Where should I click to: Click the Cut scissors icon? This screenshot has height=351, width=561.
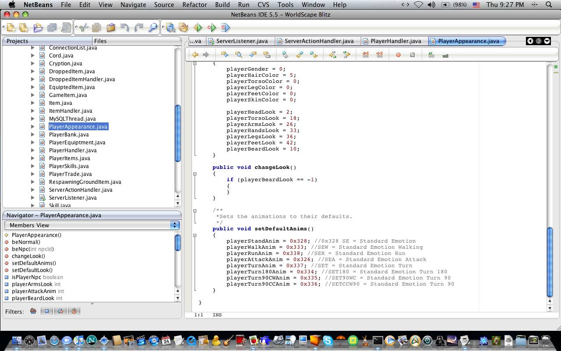pyautogui.click(x=83, y=28)
